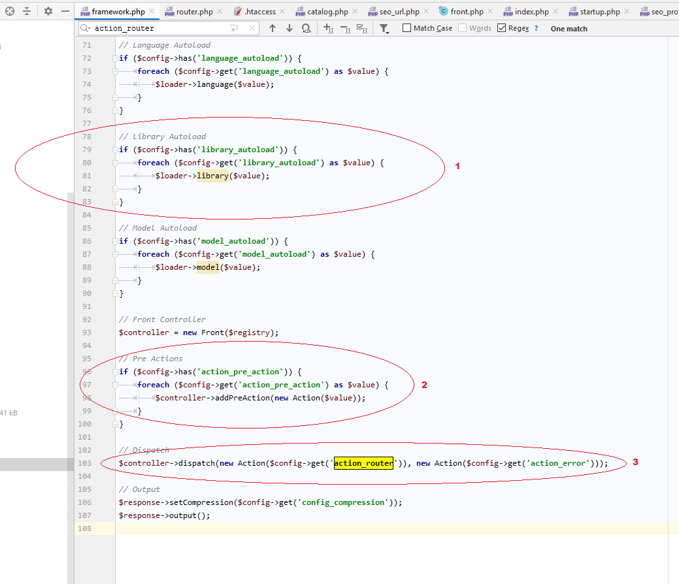
Task: Enable the Match Case checkbox
Action: point(406,28)
